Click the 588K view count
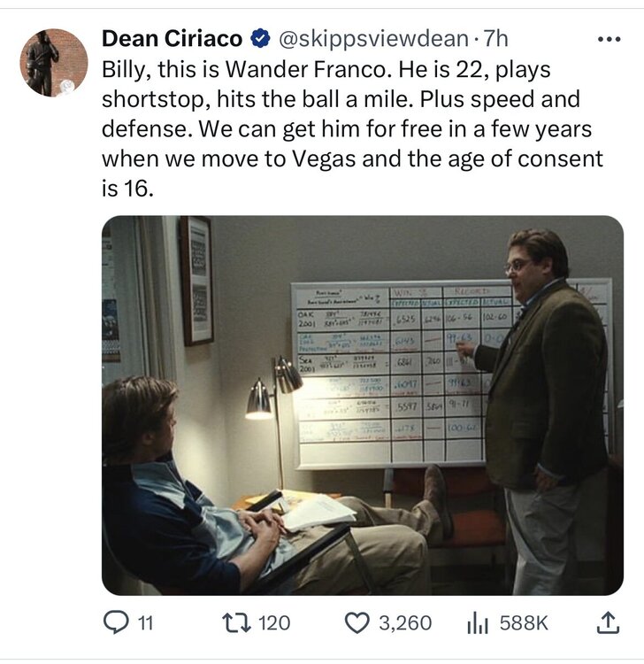This screenshot has height=664, width=644. click(x=524, y=623)
